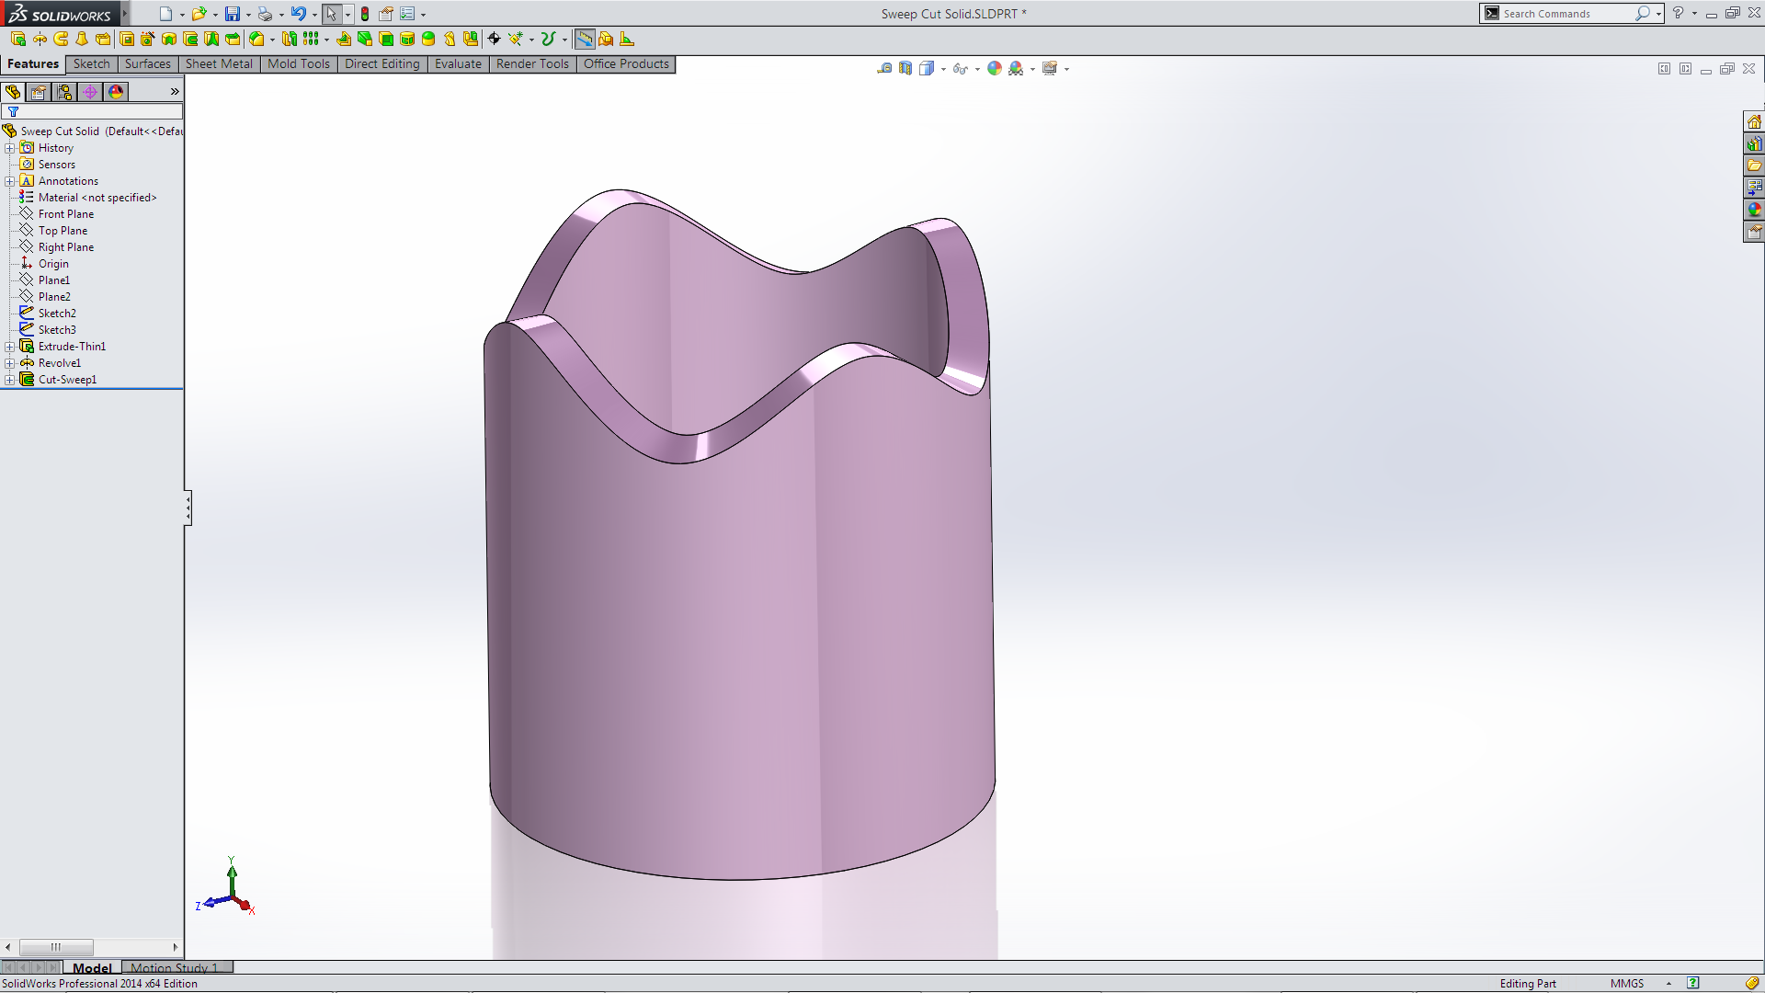Click the Section View icon
Viewport: 1765px width, 993px height.
(x=905, y=69)
